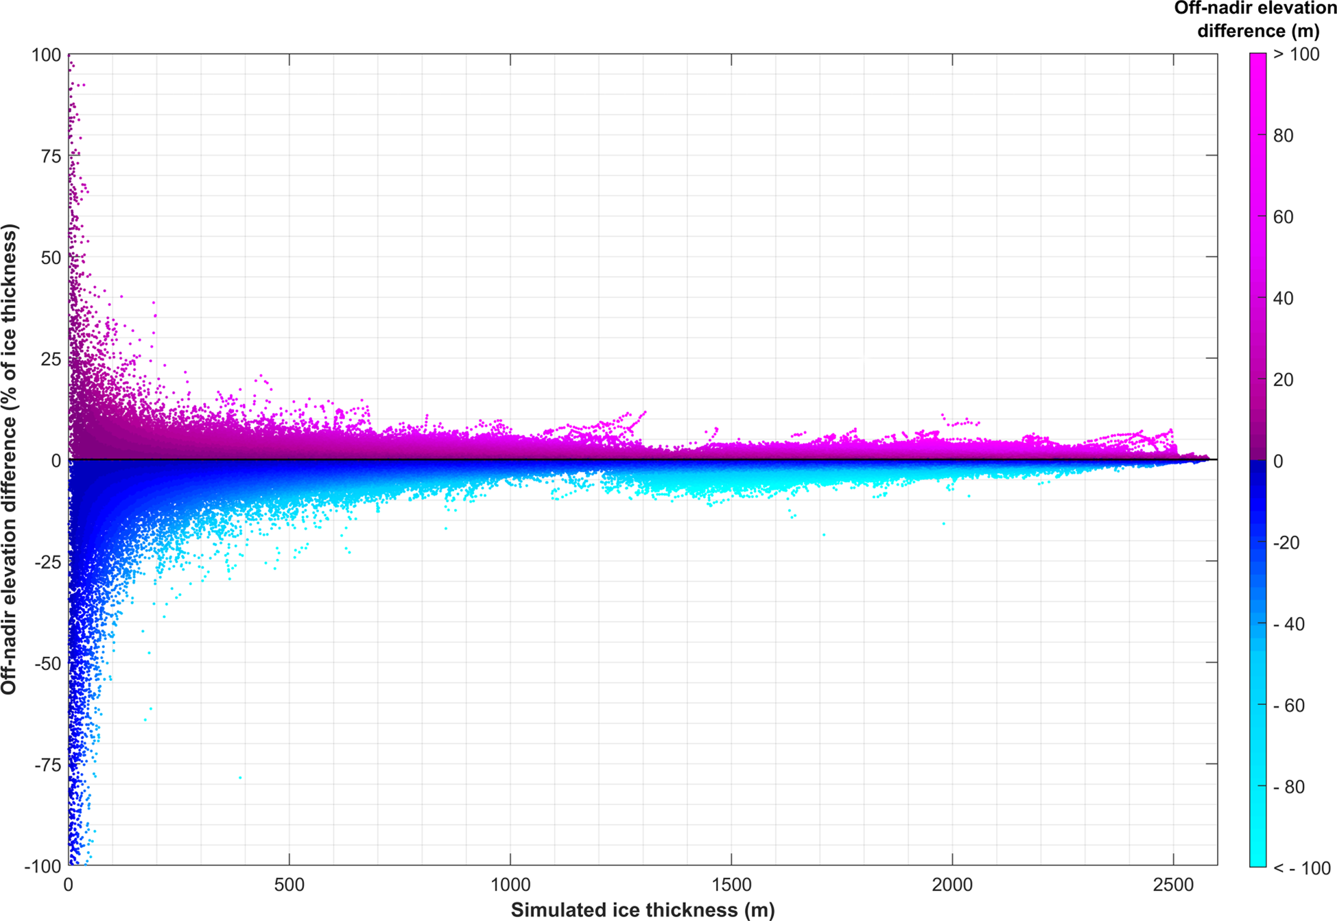
Task: Click the y-axis tick label 75
Action: tap(51, 156)
